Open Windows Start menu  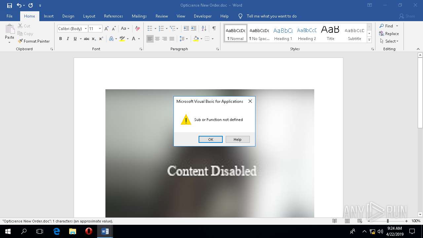pos(8,231)
